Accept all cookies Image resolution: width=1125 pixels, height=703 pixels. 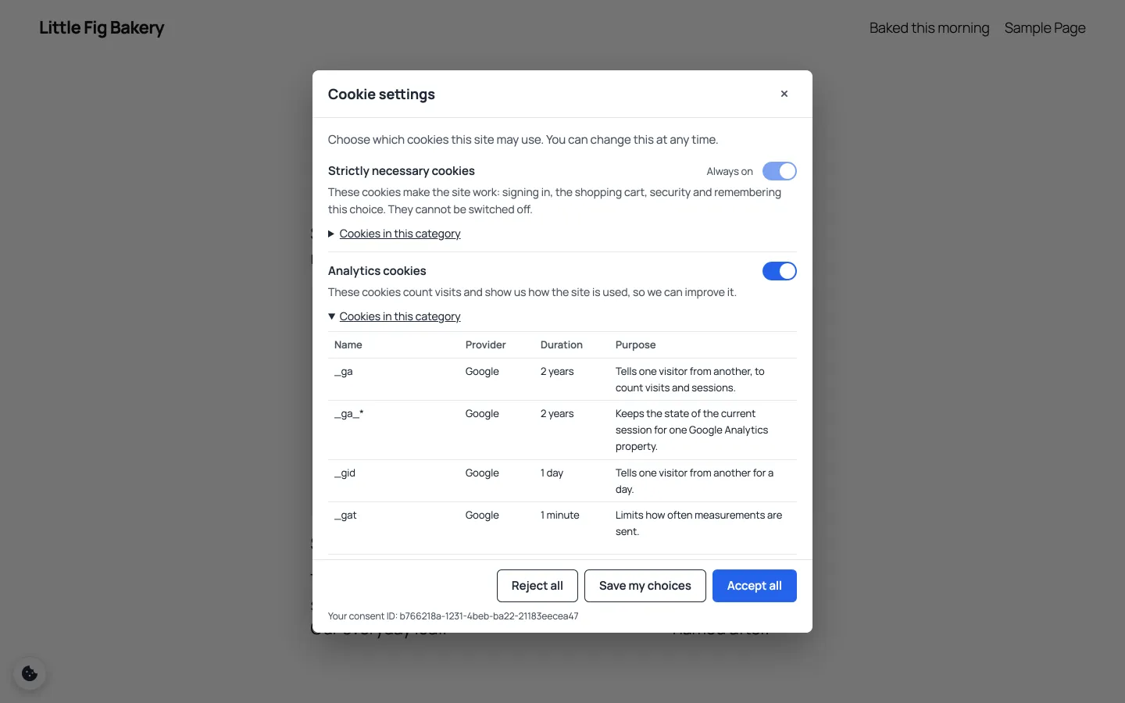coord(755,586)
